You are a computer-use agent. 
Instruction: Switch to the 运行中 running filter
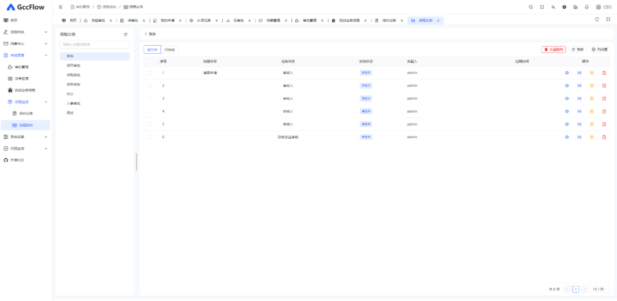[x=153, y=50]
